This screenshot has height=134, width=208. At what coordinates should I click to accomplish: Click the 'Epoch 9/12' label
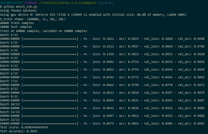point(9,96)
